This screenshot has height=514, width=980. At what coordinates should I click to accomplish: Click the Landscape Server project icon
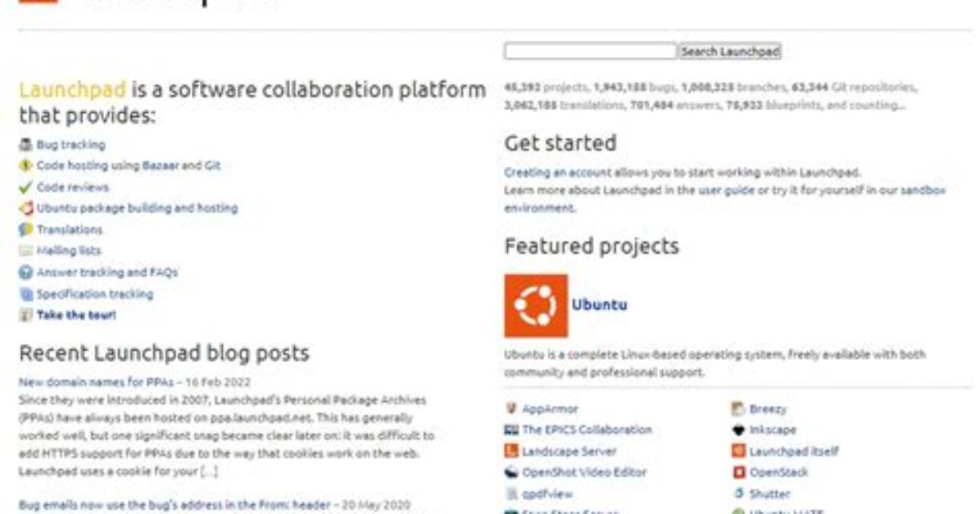[x=511, y=451]
